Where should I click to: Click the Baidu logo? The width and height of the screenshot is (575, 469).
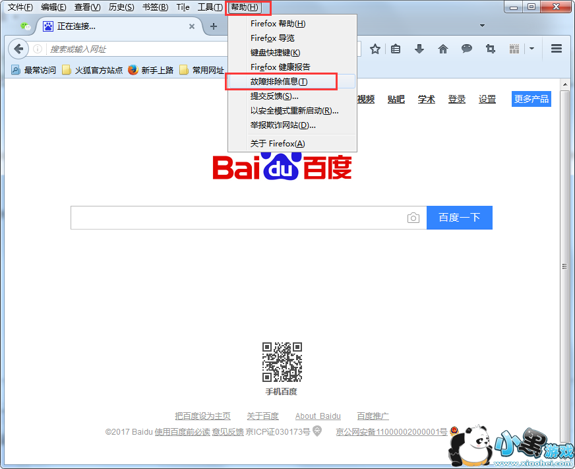[x=282, y=166]
